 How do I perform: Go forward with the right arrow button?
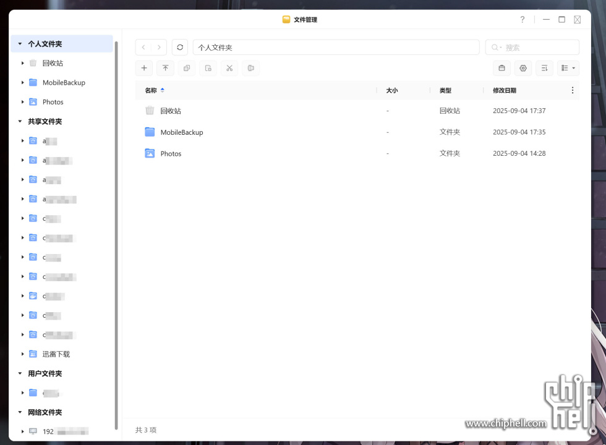[x=159, y=47]
